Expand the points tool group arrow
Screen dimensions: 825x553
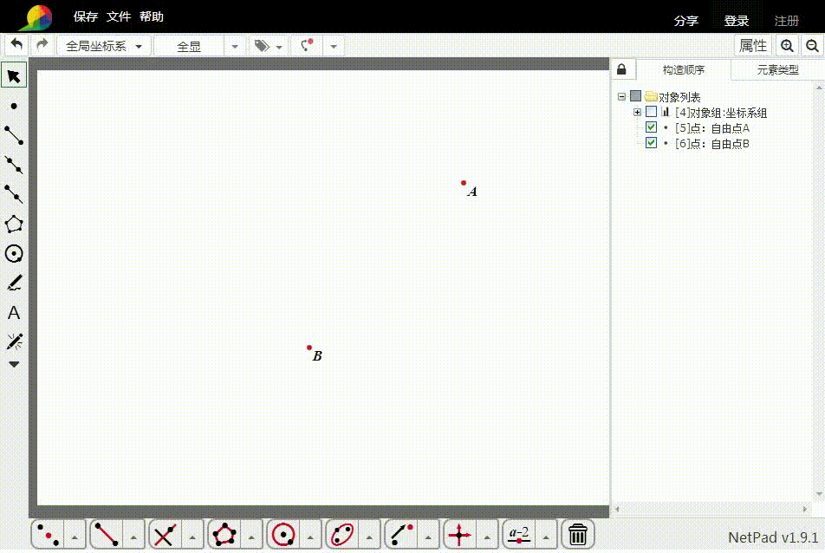(x=75, y=537)
